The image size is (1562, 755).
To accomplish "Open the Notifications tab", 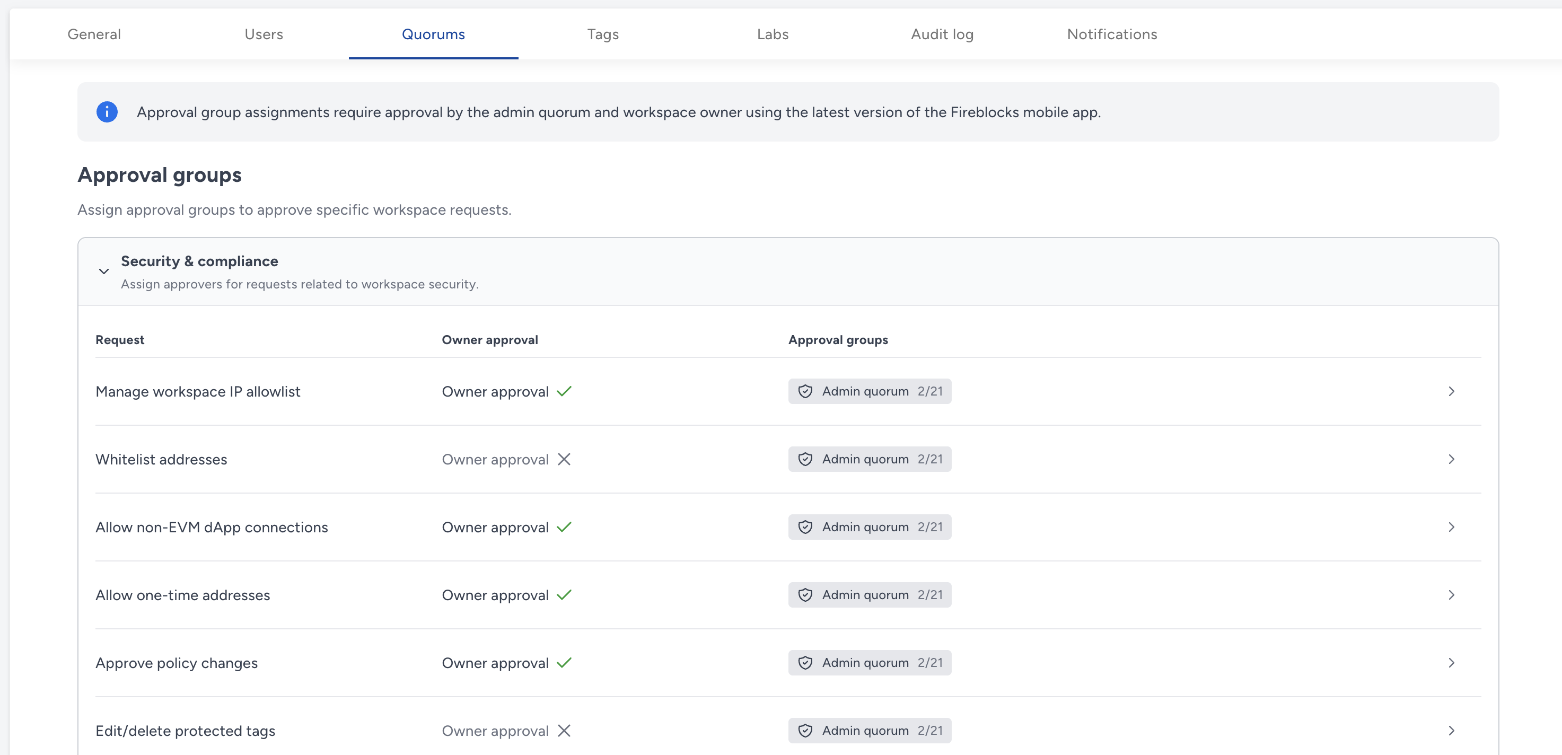I will [1112, 34].
